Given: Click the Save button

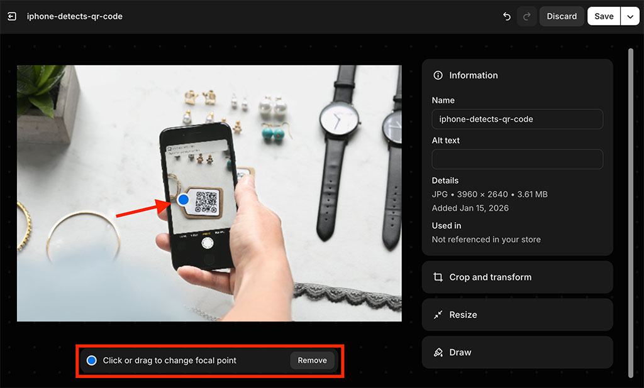Looking at the screenshot, I should (603, 16).
